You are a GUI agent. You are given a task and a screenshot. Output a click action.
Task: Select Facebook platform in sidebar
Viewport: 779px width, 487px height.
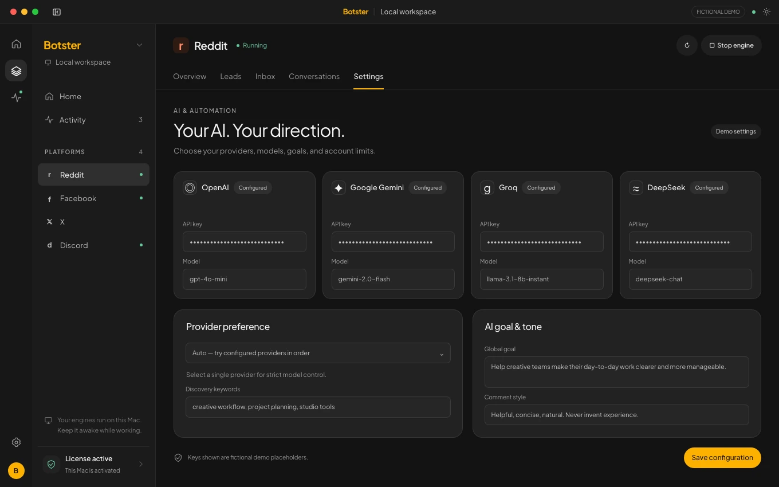coord(93,198)
